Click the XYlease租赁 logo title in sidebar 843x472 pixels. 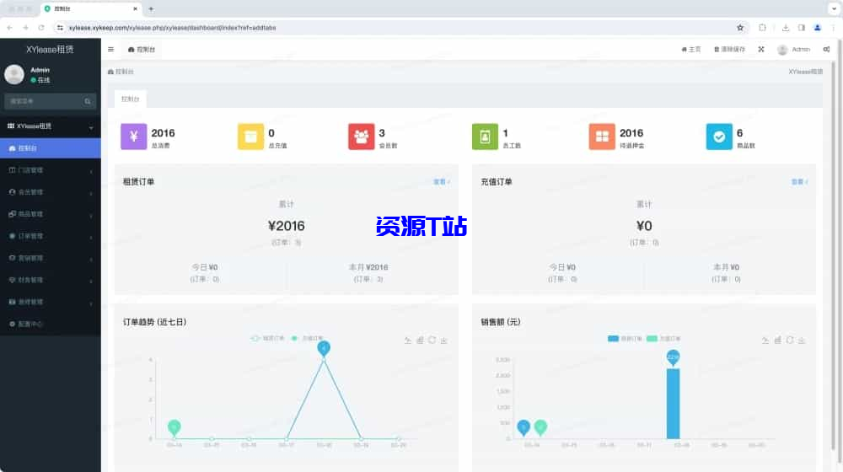point(50,50)
